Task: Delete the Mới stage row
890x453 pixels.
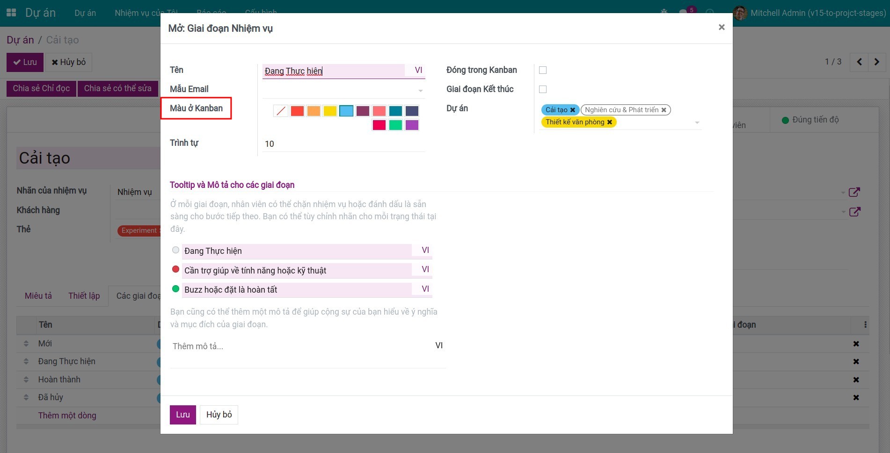Action: 856,344
